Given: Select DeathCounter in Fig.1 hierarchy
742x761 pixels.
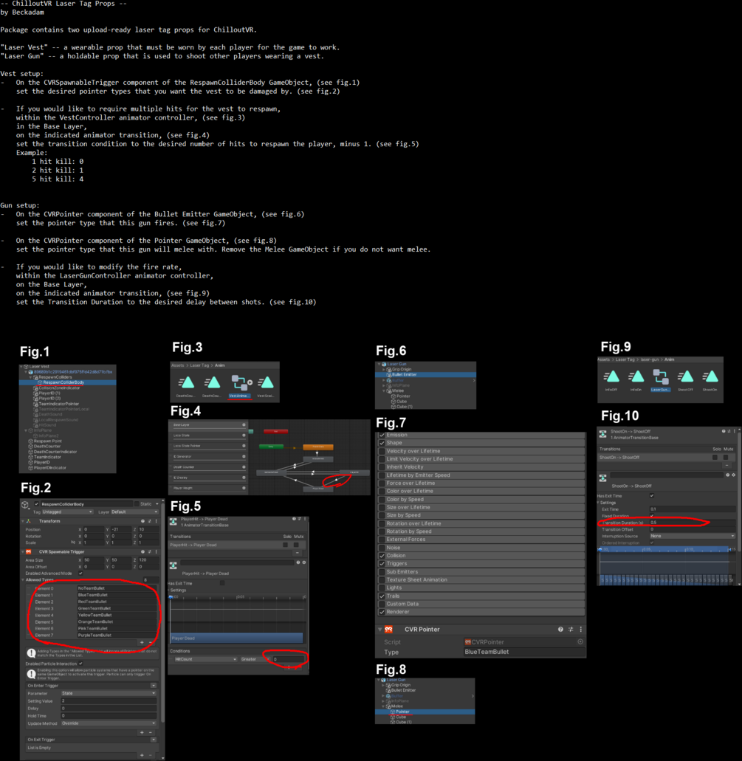Looking at the screenshot, I should click(x=47, y=446).
